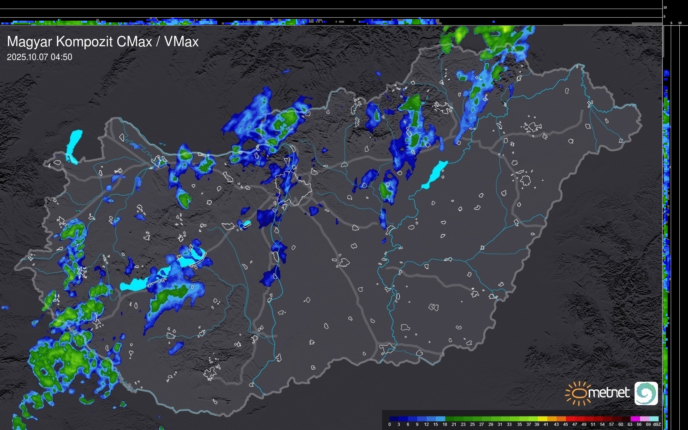Viewport: 688px width, 430px height.
Task: Click the metnet wordmark text
Action: tap(609, 393)
